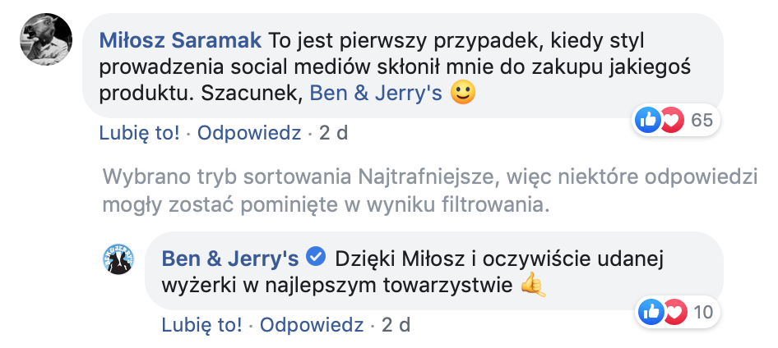Click the smiley emoji in Miłosz's comment

(463, 94)
